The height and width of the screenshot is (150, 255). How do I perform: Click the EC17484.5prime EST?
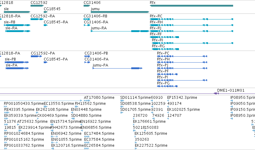click(99, 134)
